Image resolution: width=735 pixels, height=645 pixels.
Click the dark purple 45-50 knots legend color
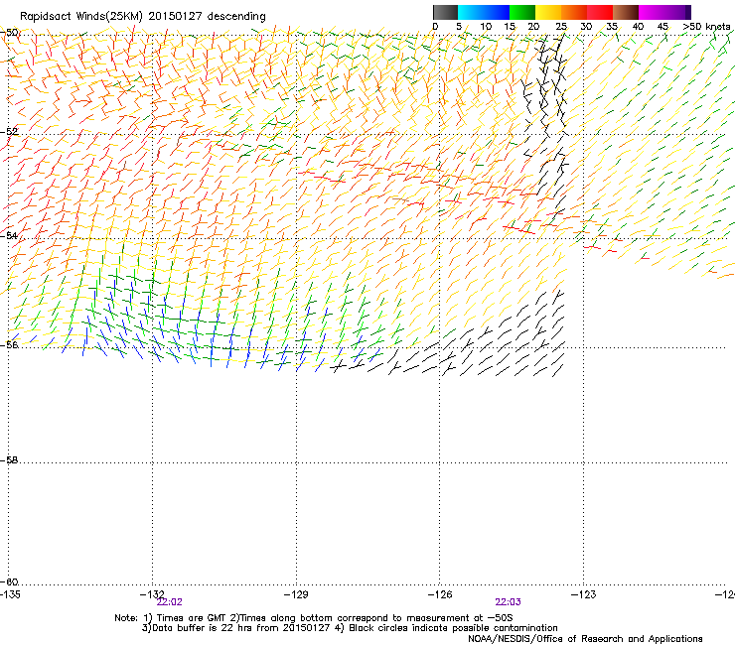click(x=677, y=12)
